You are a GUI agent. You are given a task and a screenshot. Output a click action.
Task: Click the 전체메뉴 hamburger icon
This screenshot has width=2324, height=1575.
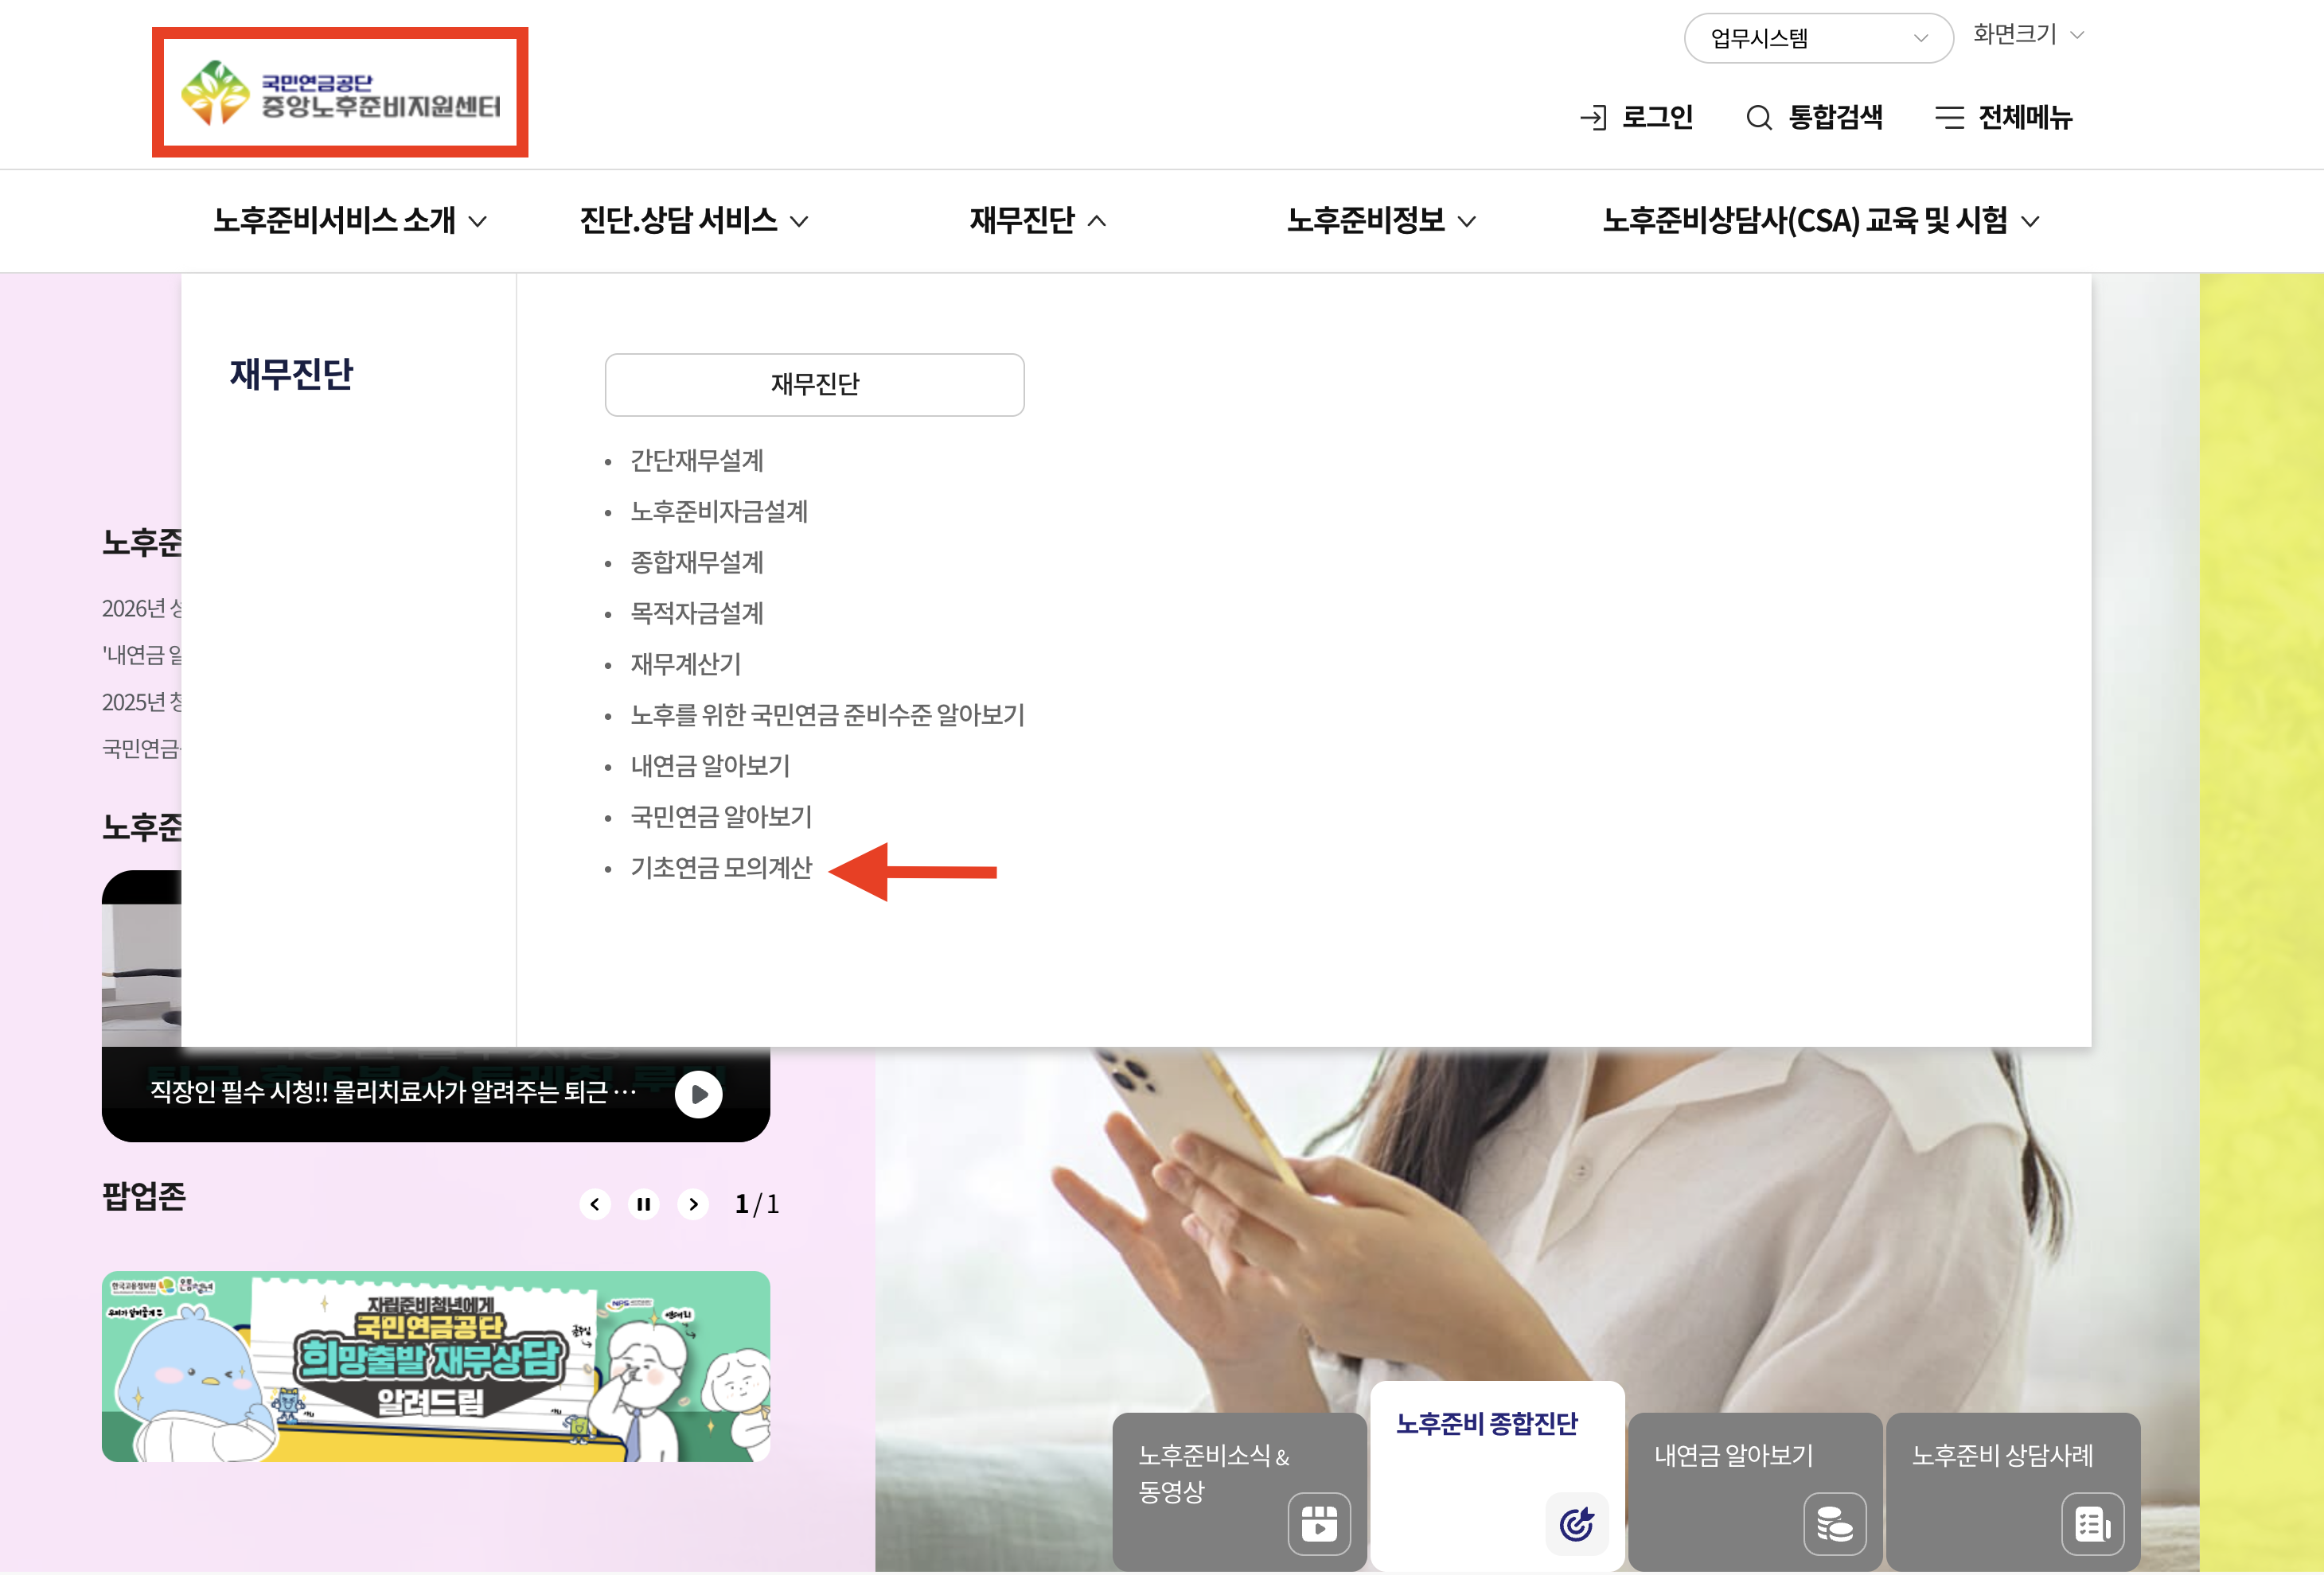pyautogui.click(x=1949, y=118)
